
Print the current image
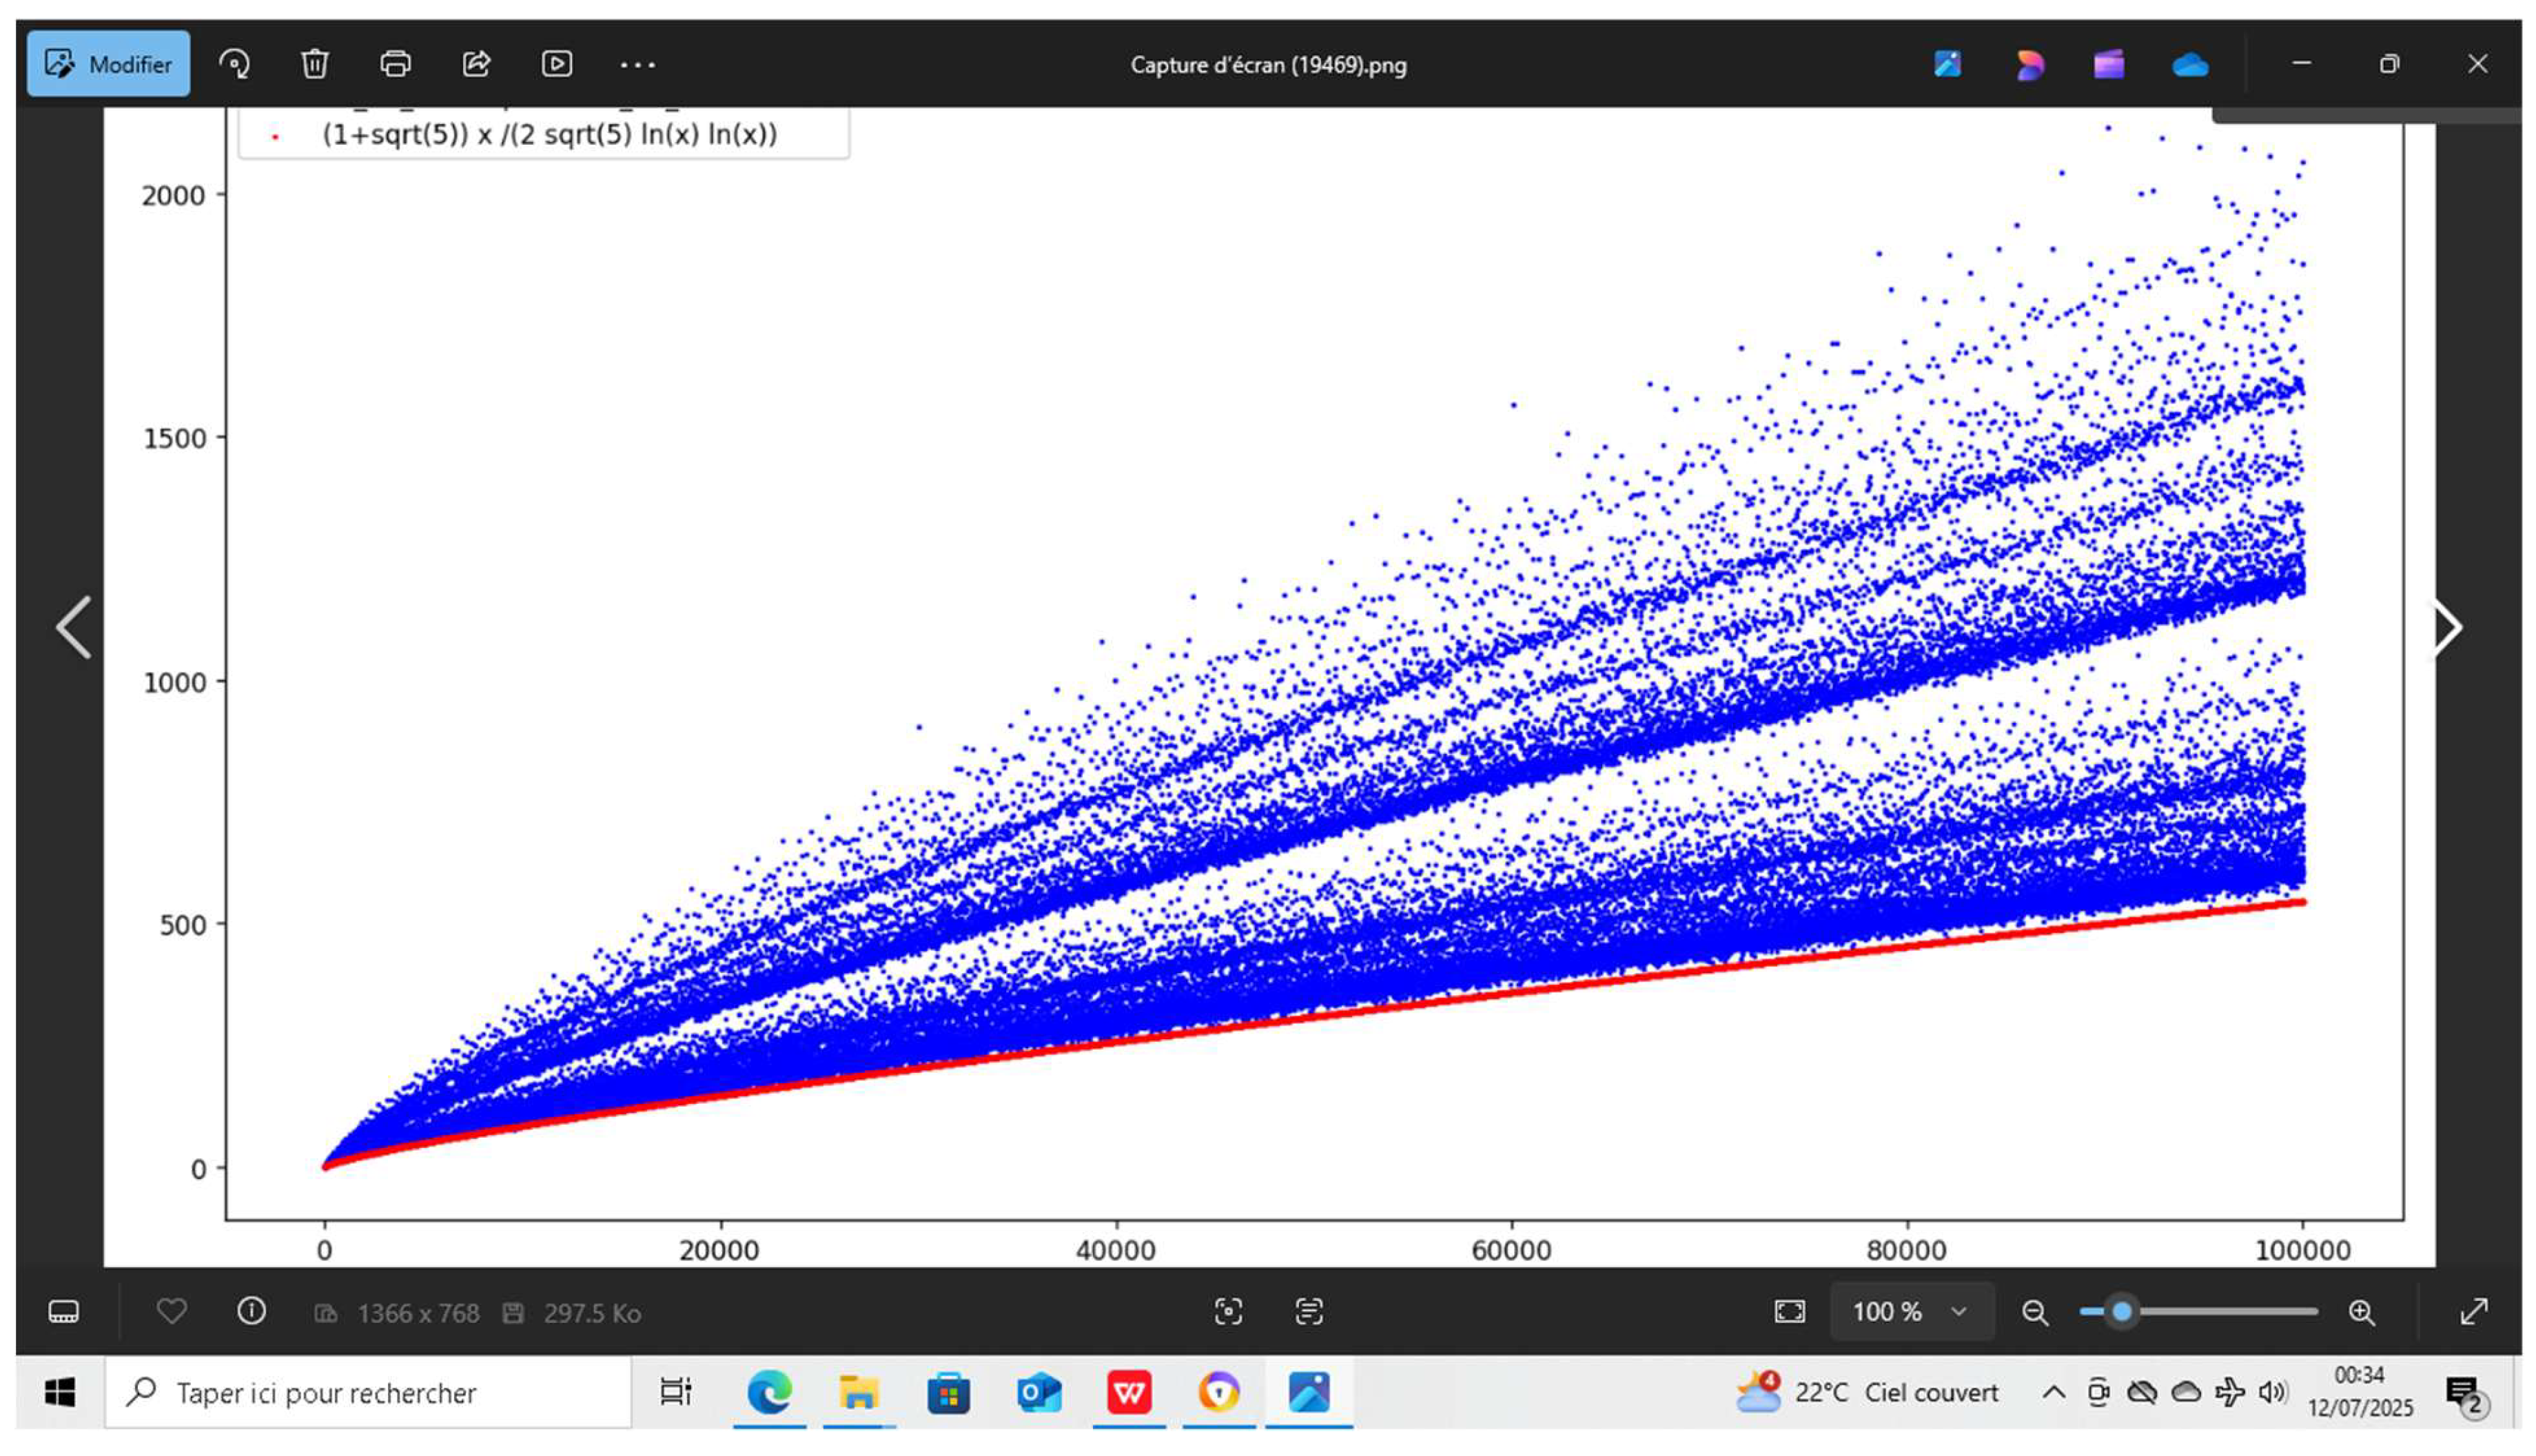tap(395, 63)
